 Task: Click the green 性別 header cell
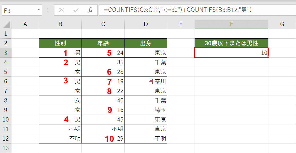click(60, 43)
